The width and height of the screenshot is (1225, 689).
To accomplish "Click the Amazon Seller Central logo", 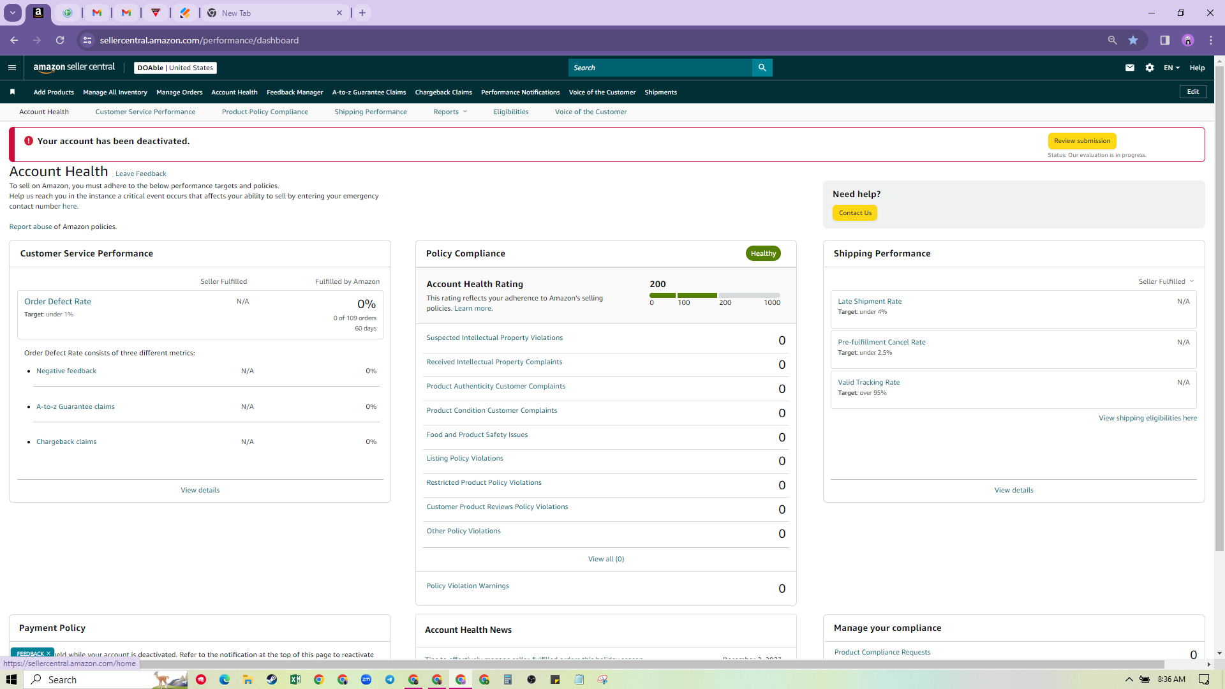I will pos(74,68).
